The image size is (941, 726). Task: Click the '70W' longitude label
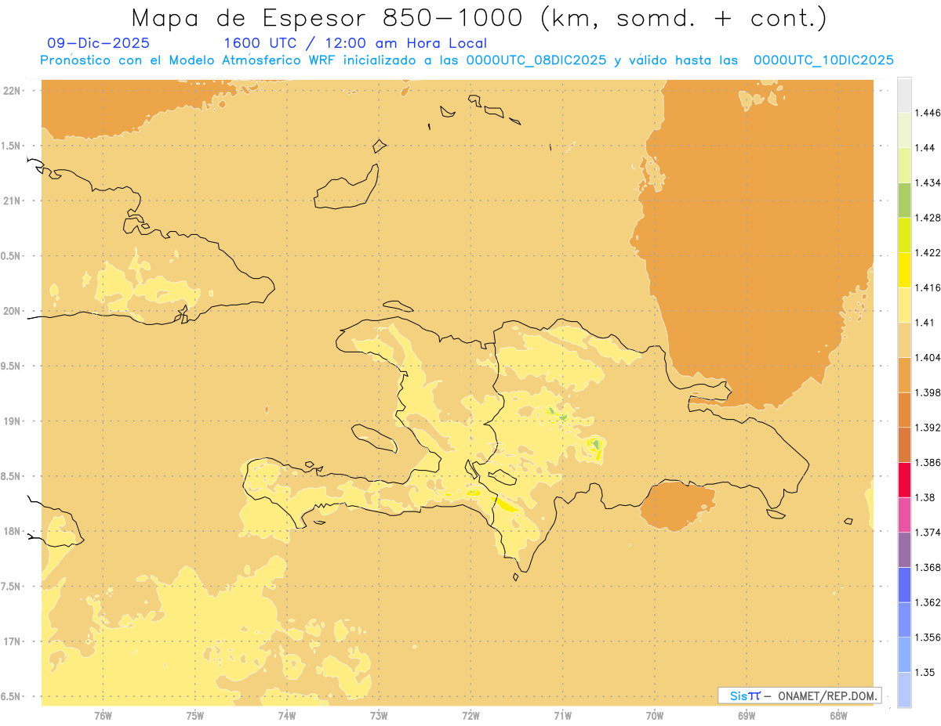(x=655, y=715)
